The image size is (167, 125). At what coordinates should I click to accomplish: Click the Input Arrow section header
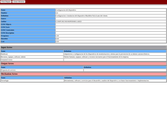pyautogui.click(x=83, y=48)
